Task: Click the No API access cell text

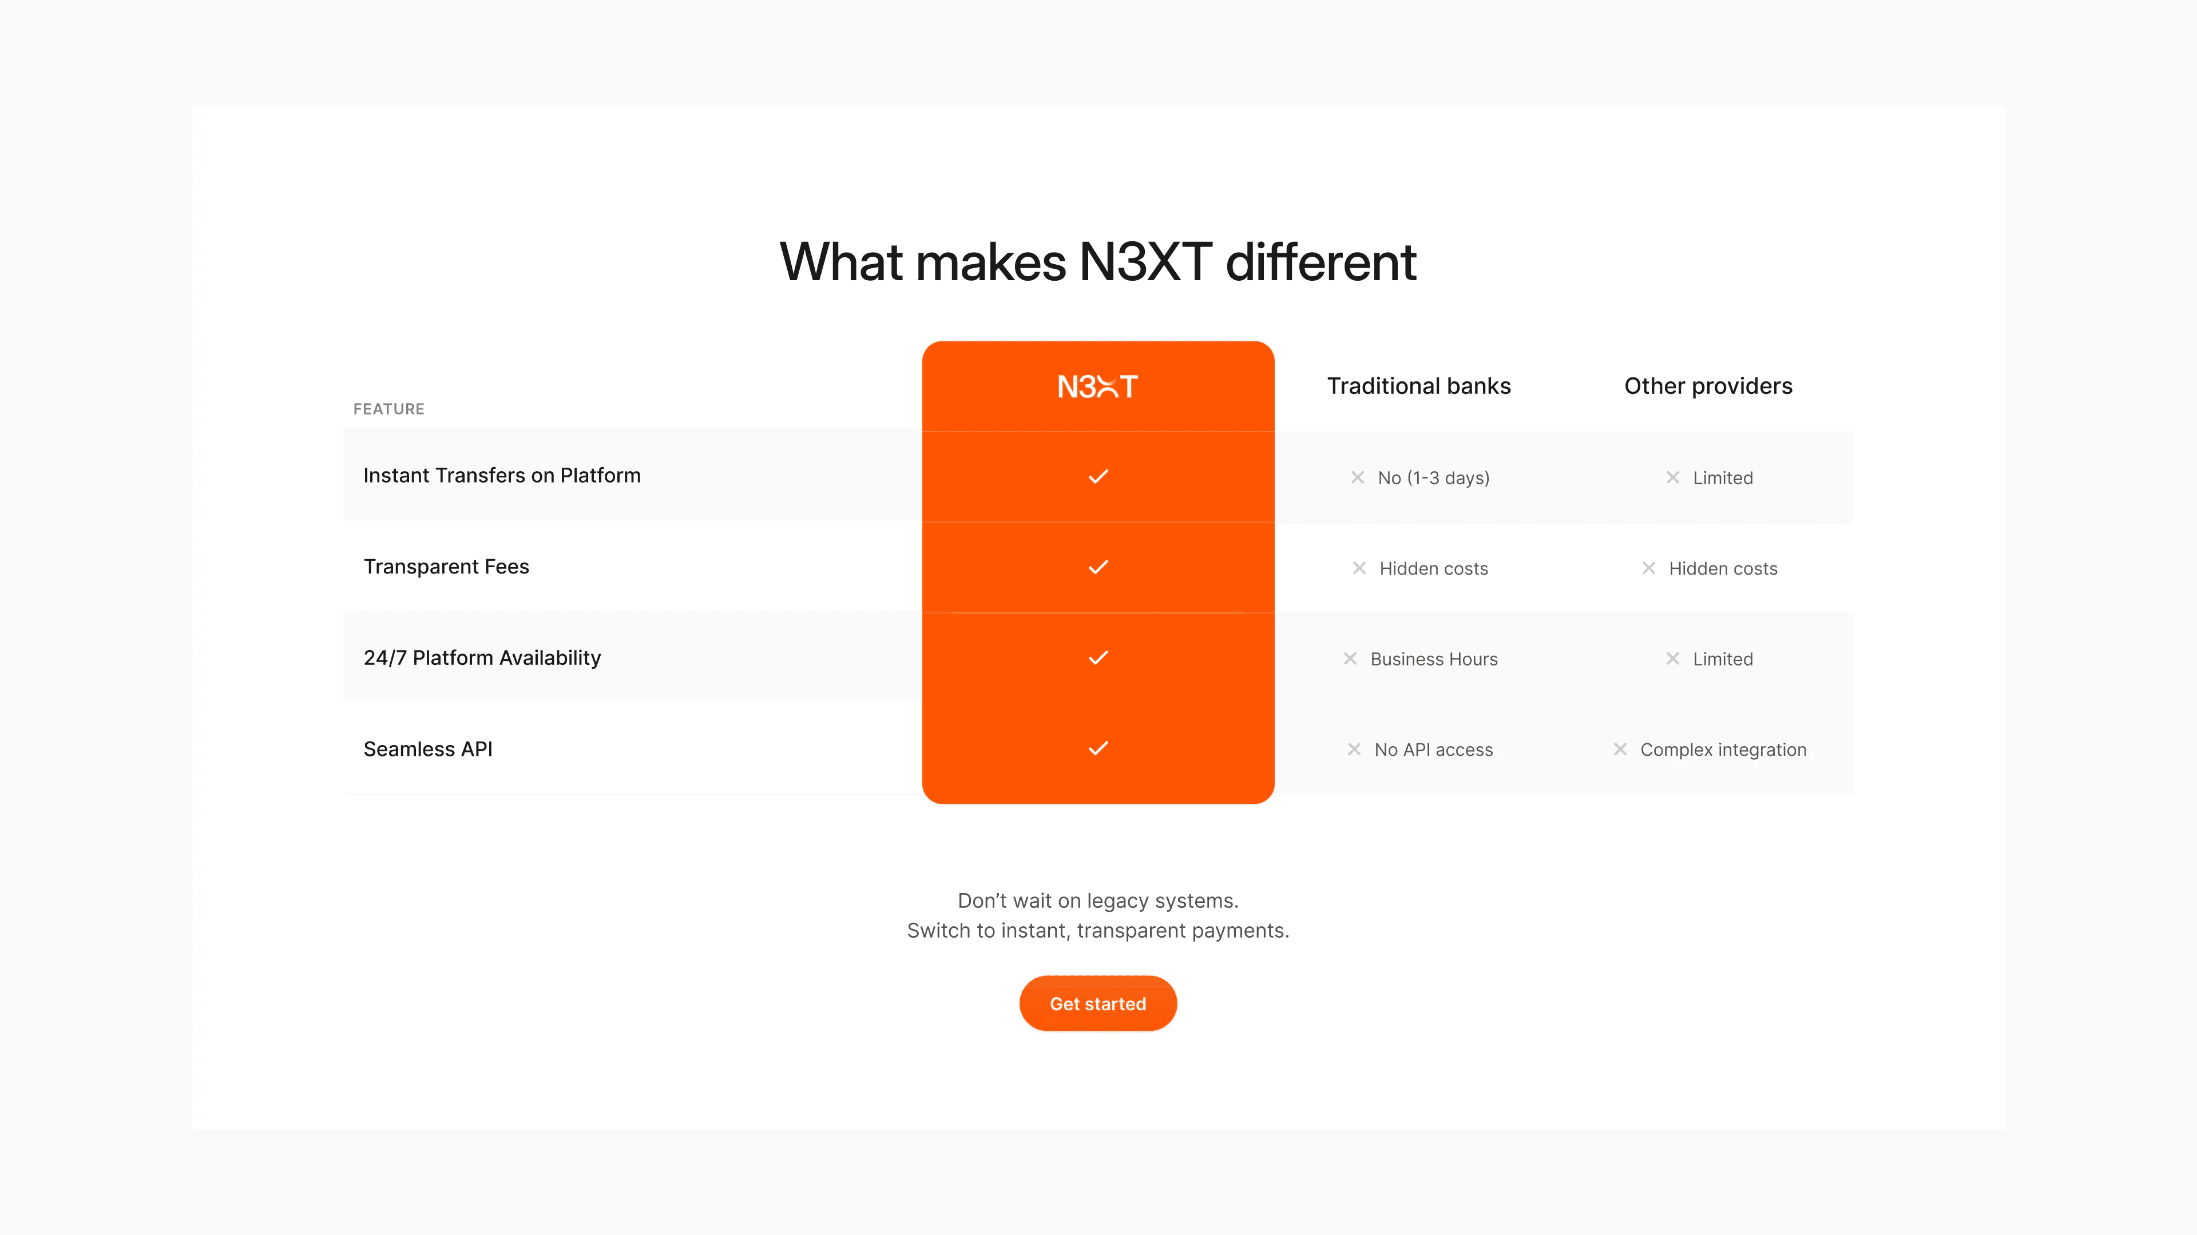Action: coord(1434,750)
